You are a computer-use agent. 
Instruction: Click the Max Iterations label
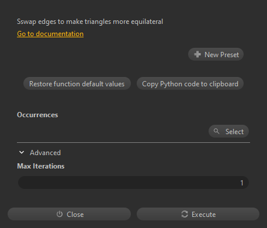coord(41,166)
